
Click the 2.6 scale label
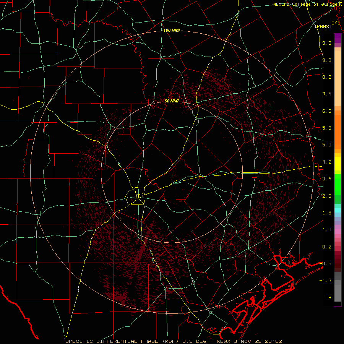coord(327,196)
